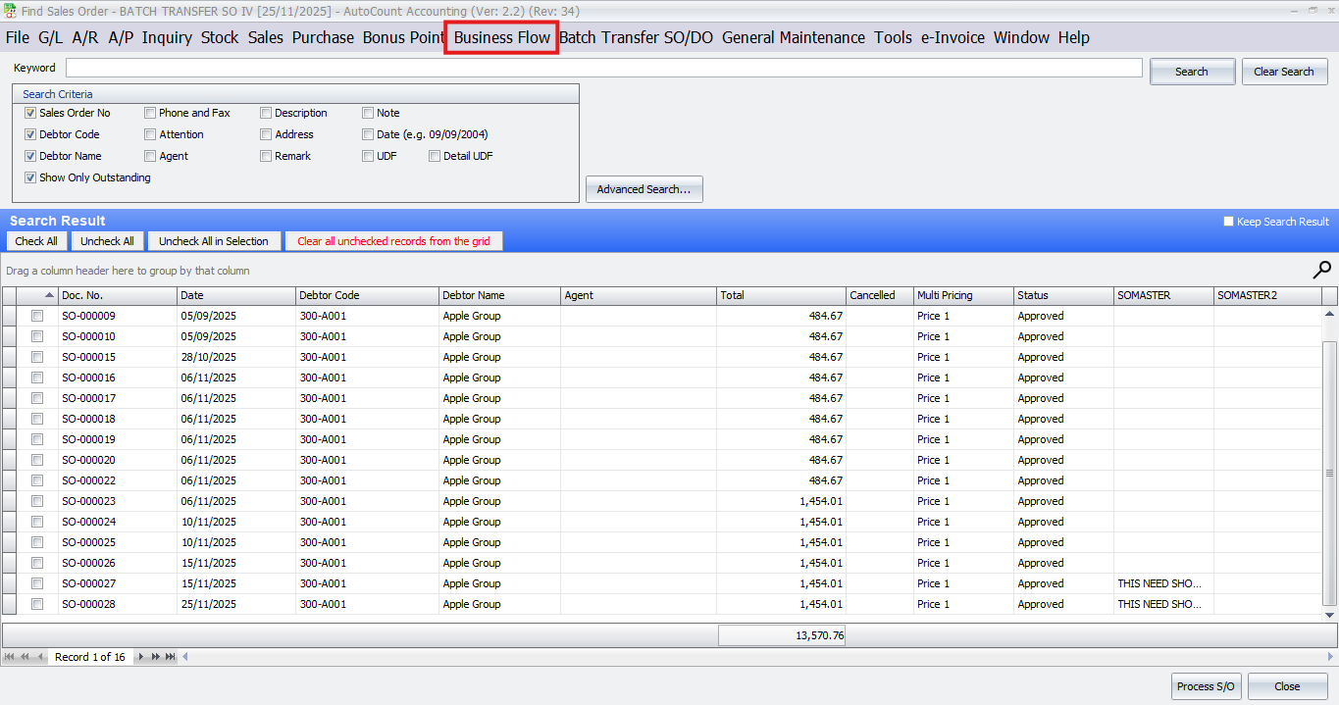This screenshot has height=705, width=1339.
Task: Sort the grid by the Date column header
Action: tap(235, 295)
